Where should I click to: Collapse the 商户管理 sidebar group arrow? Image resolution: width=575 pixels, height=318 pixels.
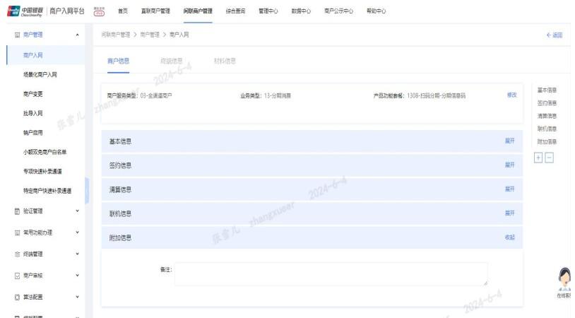coord(77,35)
